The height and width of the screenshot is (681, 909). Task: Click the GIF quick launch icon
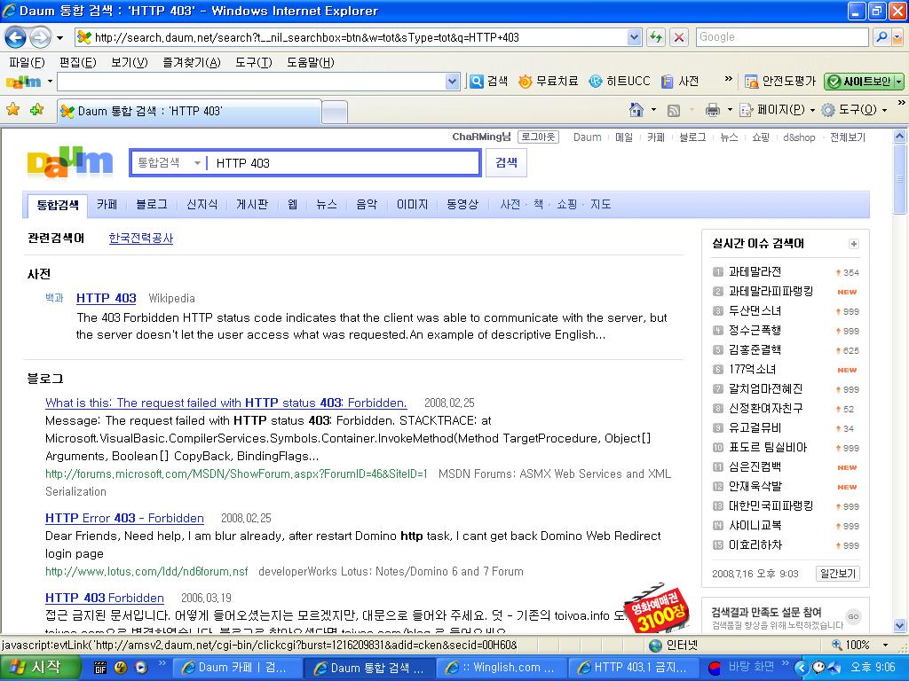(x=100, y=668)
